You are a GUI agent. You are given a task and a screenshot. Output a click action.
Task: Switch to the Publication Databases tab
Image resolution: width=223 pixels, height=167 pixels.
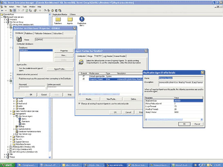coord(43,33)
